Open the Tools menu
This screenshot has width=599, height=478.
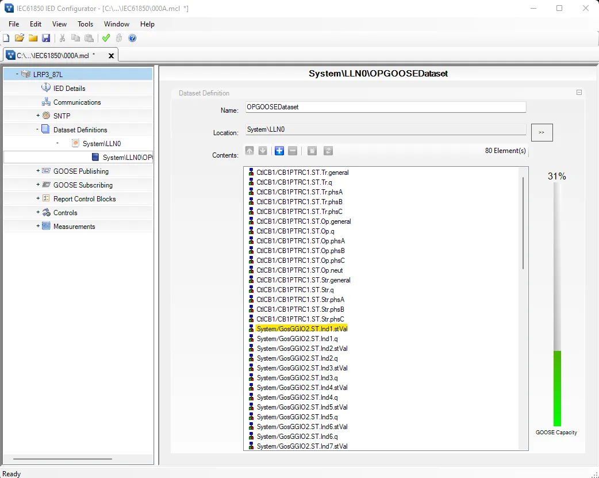pyautogui.click(x=85, y=24)
